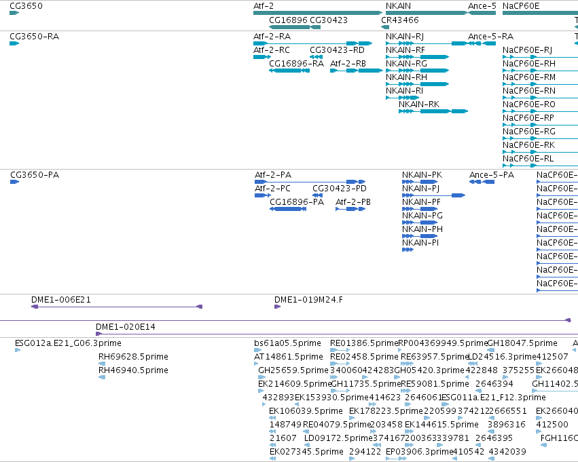Click transcript NKAIN-RH

[x=406, y=77]
